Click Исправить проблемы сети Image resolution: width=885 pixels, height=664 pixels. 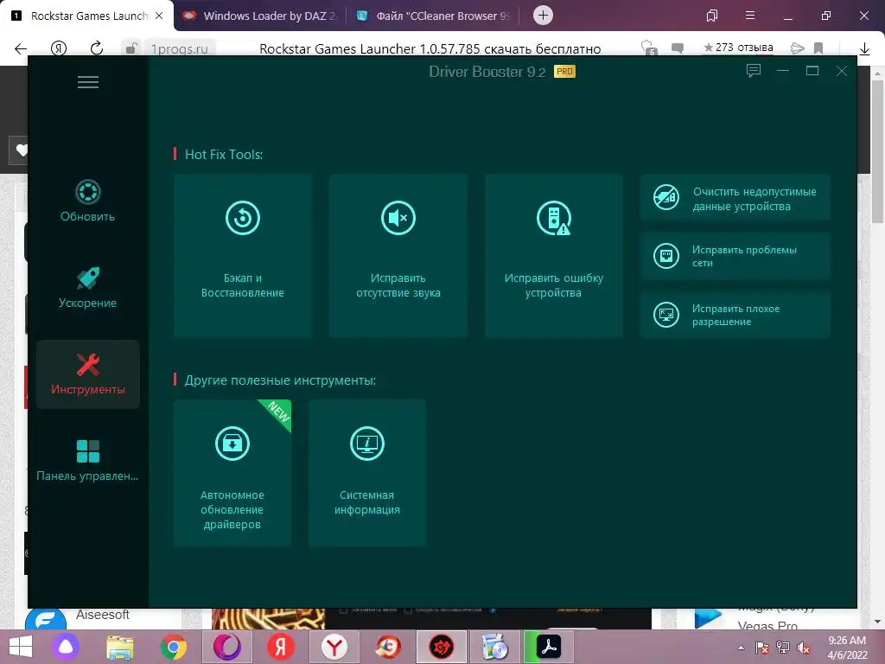click(x=735, y=256)
